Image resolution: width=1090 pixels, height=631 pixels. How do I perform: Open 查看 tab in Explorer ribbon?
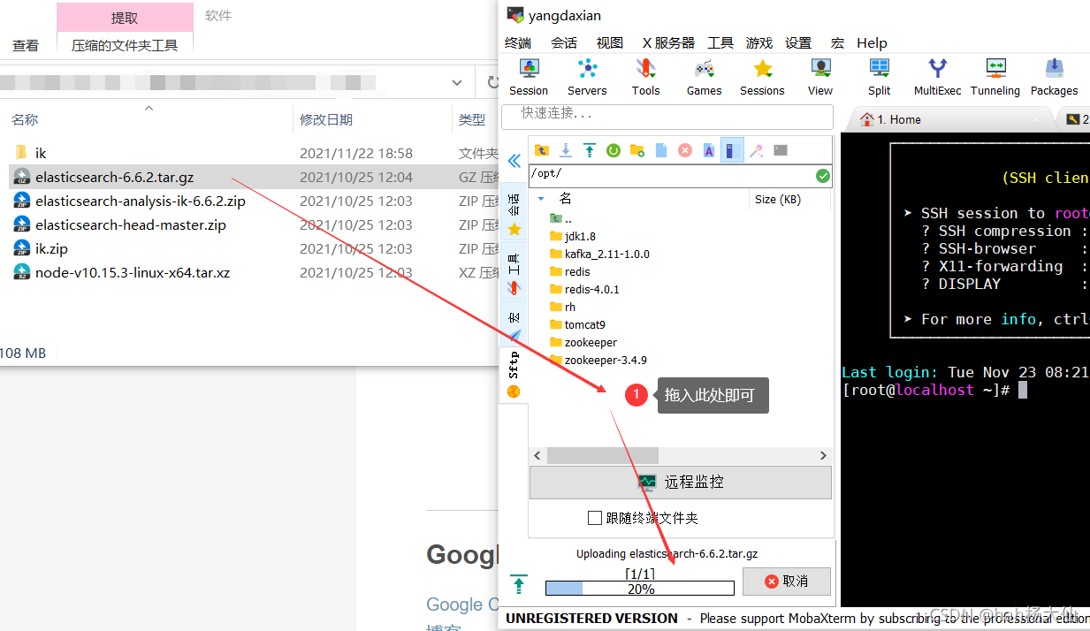click(x=26, y=45)
